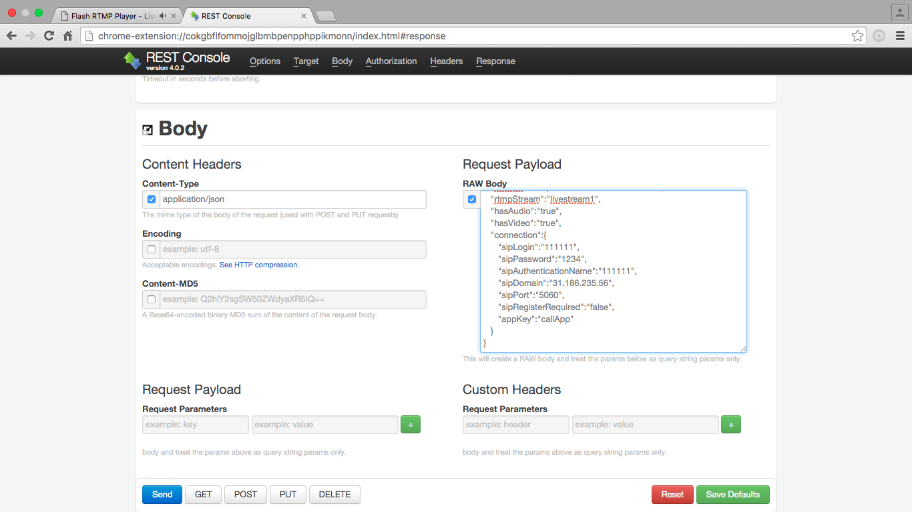Switch to the Flash RTMP Player tab

pyautogui.click(x=116, y=16)
